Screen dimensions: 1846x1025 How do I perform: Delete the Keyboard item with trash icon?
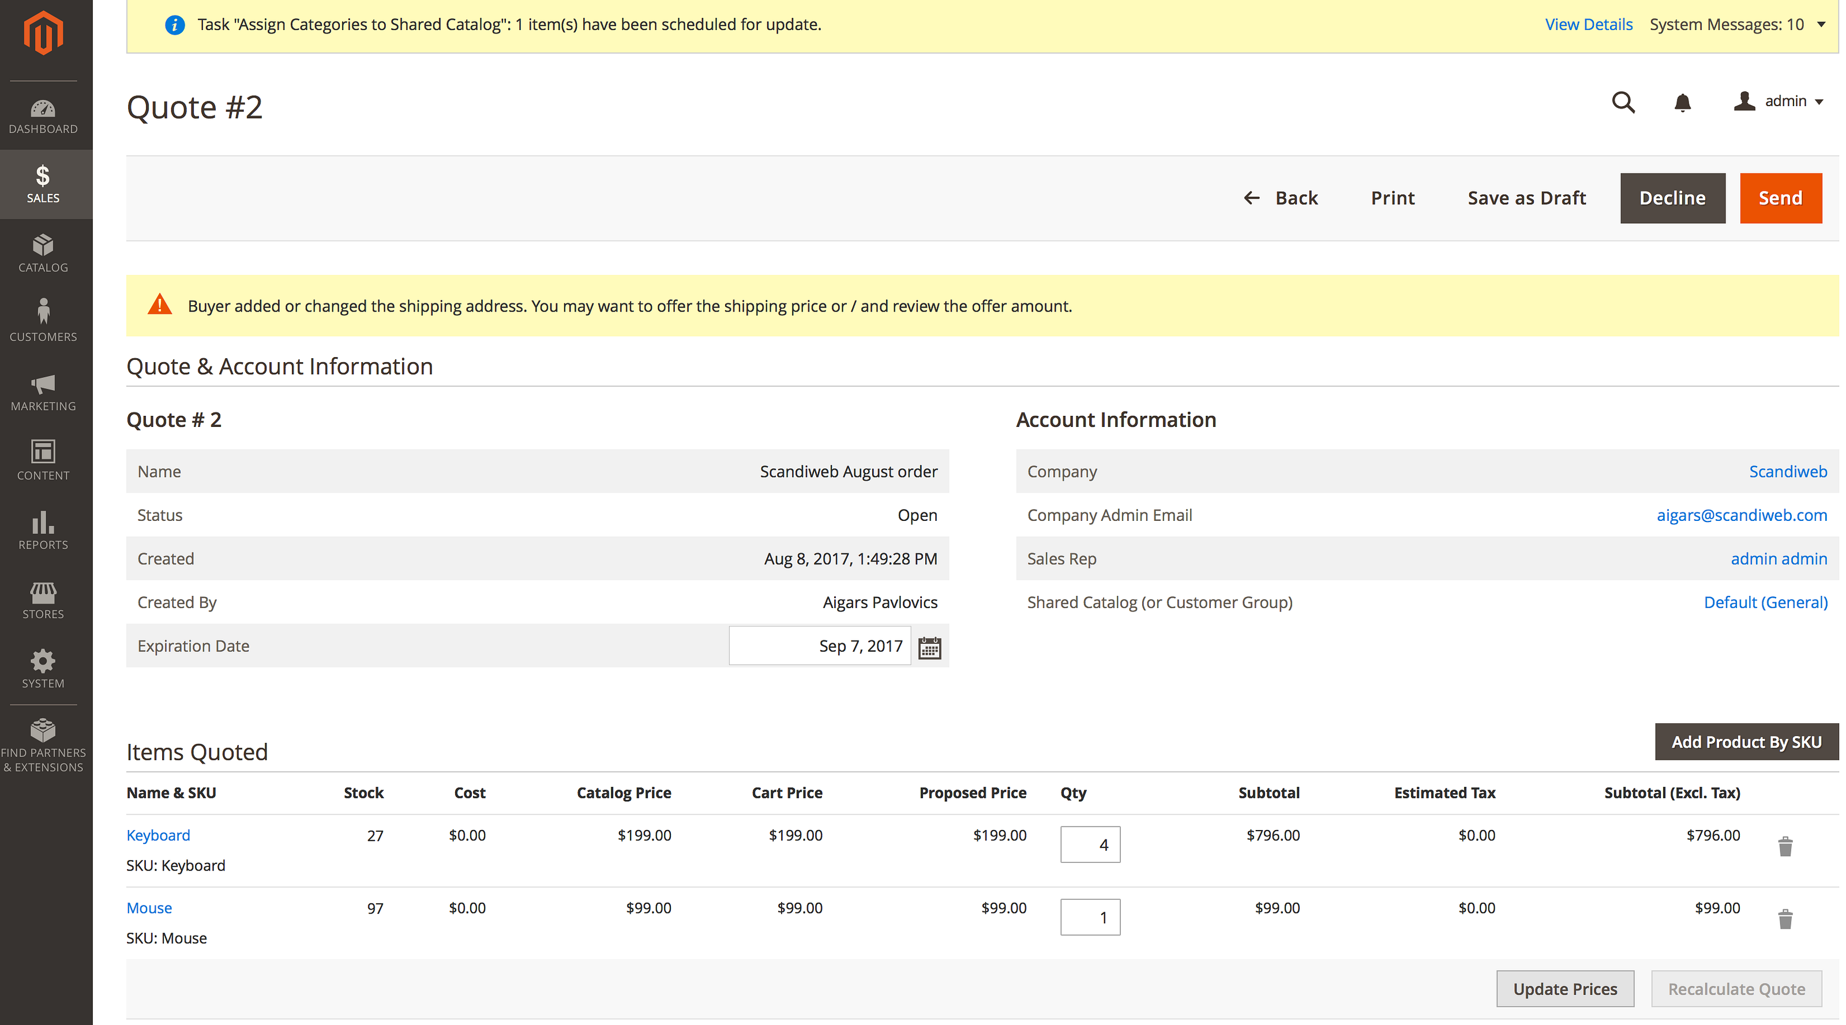point(1785,847)
